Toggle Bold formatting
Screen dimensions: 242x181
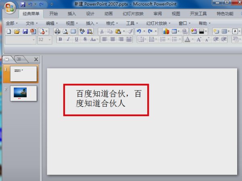60,39
